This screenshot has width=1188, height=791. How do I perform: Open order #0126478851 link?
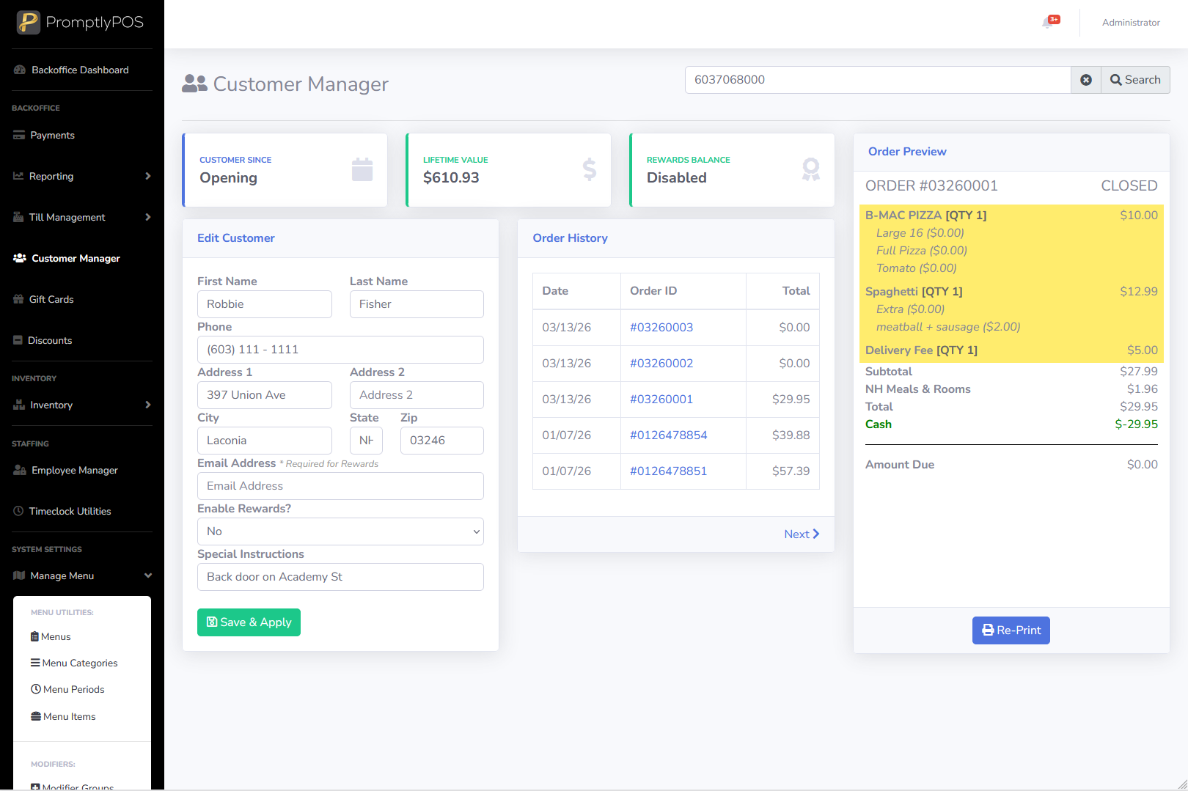point(669,471)
